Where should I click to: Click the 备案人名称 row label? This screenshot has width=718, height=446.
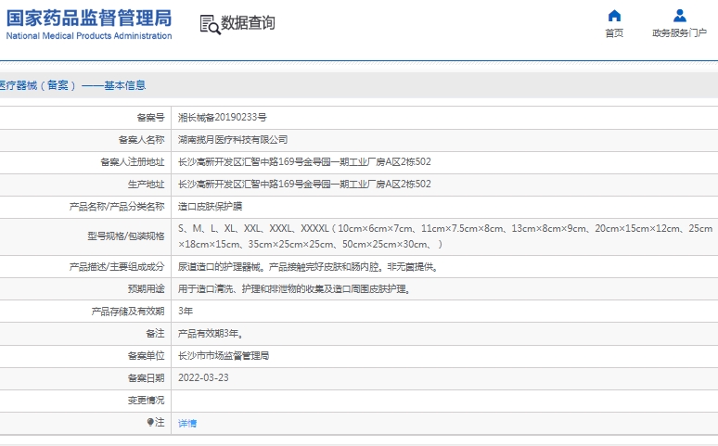coord(142,140)
